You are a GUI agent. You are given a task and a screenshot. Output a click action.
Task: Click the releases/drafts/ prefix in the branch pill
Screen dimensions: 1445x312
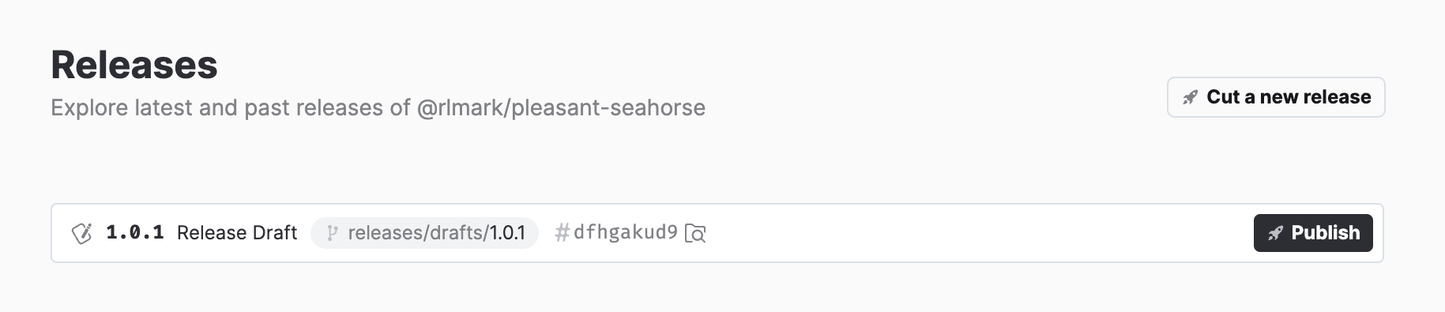[x=418, y=233]
